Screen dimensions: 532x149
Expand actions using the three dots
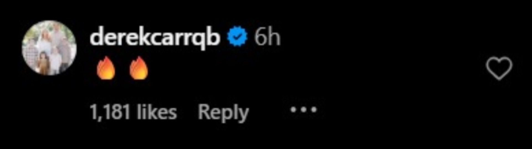pos(303,110)
